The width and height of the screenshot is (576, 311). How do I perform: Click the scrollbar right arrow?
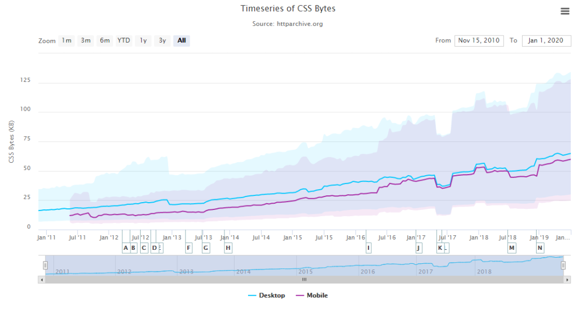pos(568,279)
